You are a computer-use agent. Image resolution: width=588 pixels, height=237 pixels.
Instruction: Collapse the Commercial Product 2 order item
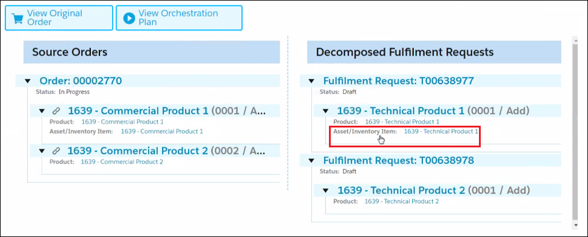tap(42, 151)
